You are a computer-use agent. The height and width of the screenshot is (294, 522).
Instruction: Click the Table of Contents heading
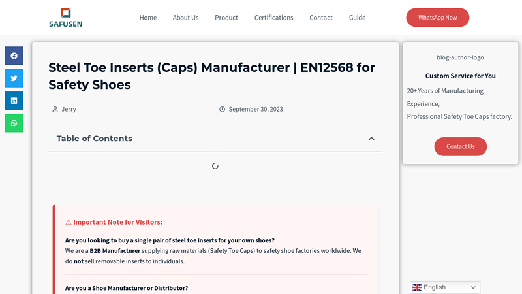click(95, 139)
